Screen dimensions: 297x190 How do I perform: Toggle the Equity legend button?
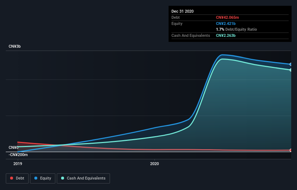[43, 178]
